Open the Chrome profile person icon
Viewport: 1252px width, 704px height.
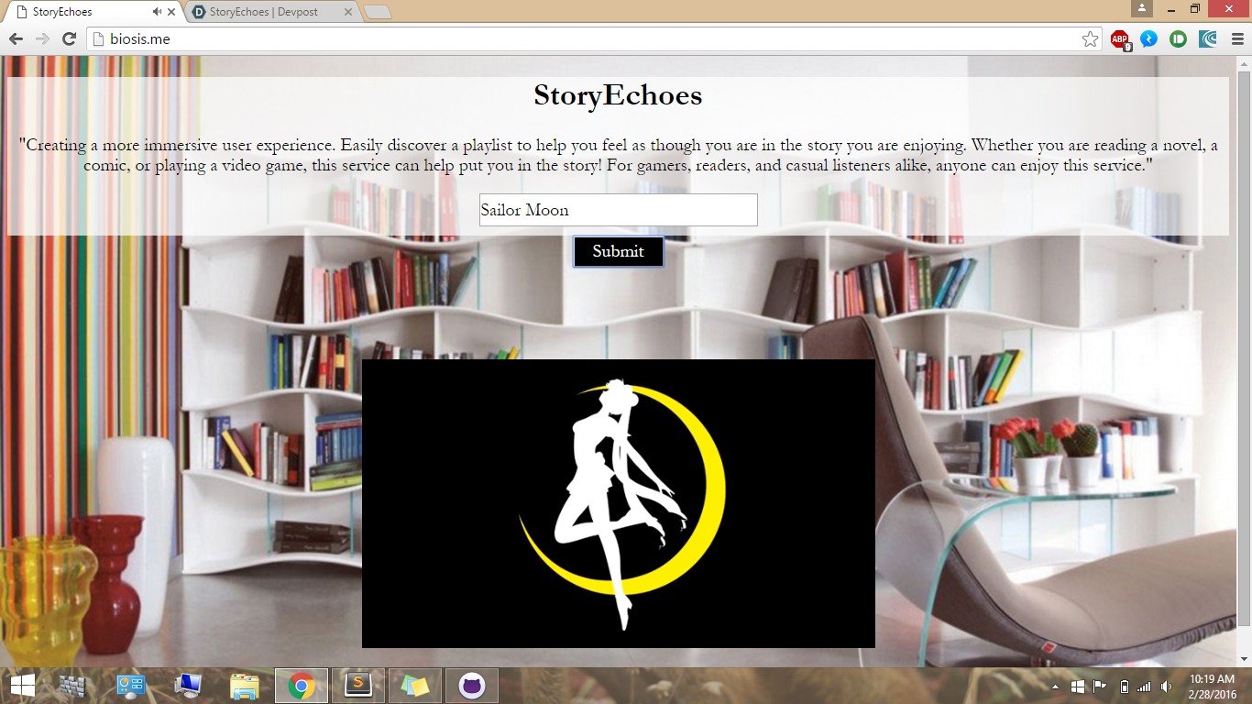pos(1142,8)
